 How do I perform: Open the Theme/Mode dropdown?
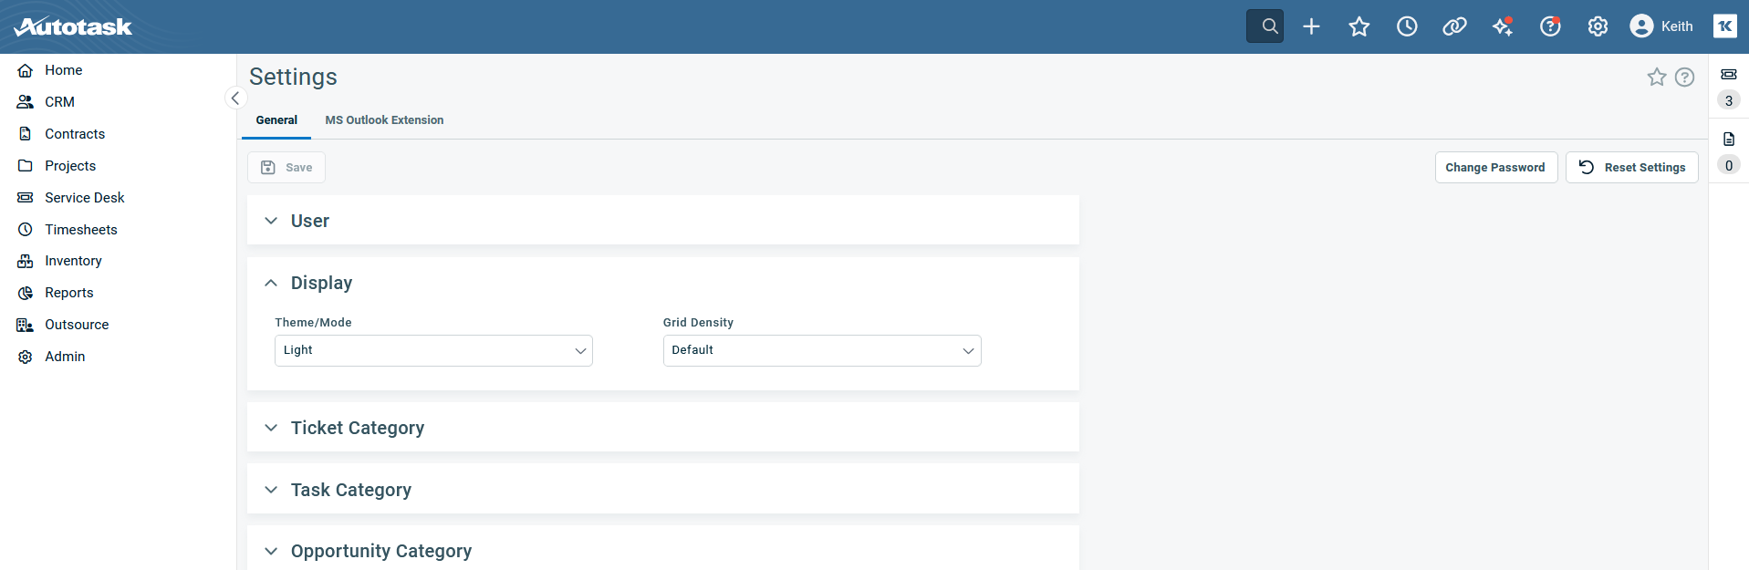click(433, 351)
